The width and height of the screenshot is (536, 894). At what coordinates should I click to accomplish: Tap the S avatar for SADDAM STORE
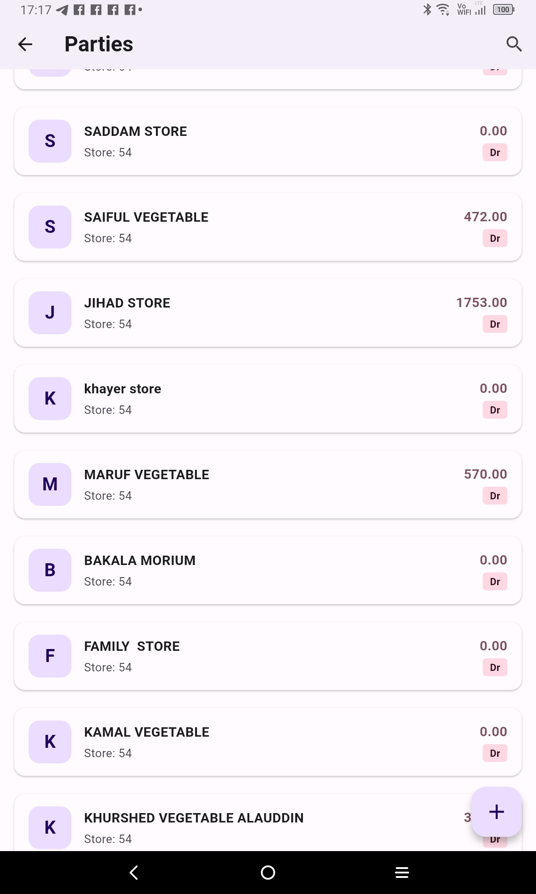[50, 141]
